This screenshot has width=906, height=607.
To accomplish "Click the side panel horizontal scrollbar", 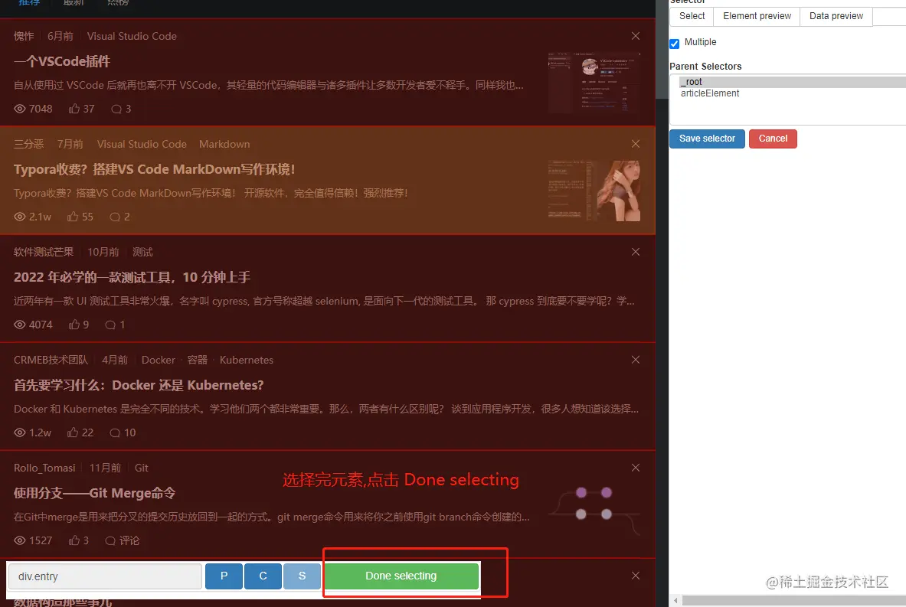I will 794,601.
